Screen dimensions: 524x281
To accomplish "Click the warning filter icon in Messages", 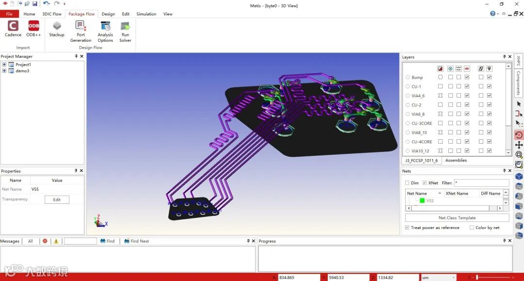I will (x=56, y=241).
